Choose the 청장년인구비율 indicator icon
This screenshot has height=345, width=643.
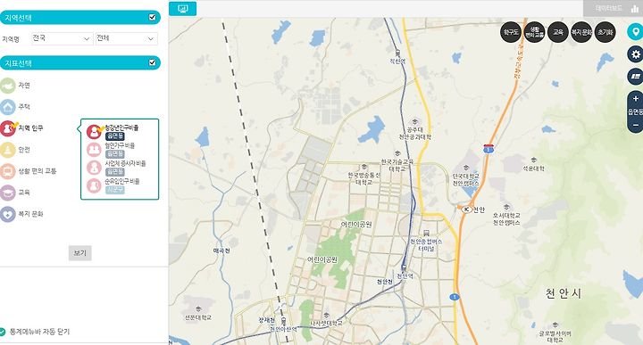[x=94, y=132]
